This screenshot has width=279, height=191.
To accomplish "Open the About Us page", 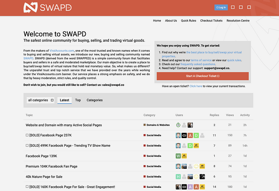I will click(x=171, y=21).
